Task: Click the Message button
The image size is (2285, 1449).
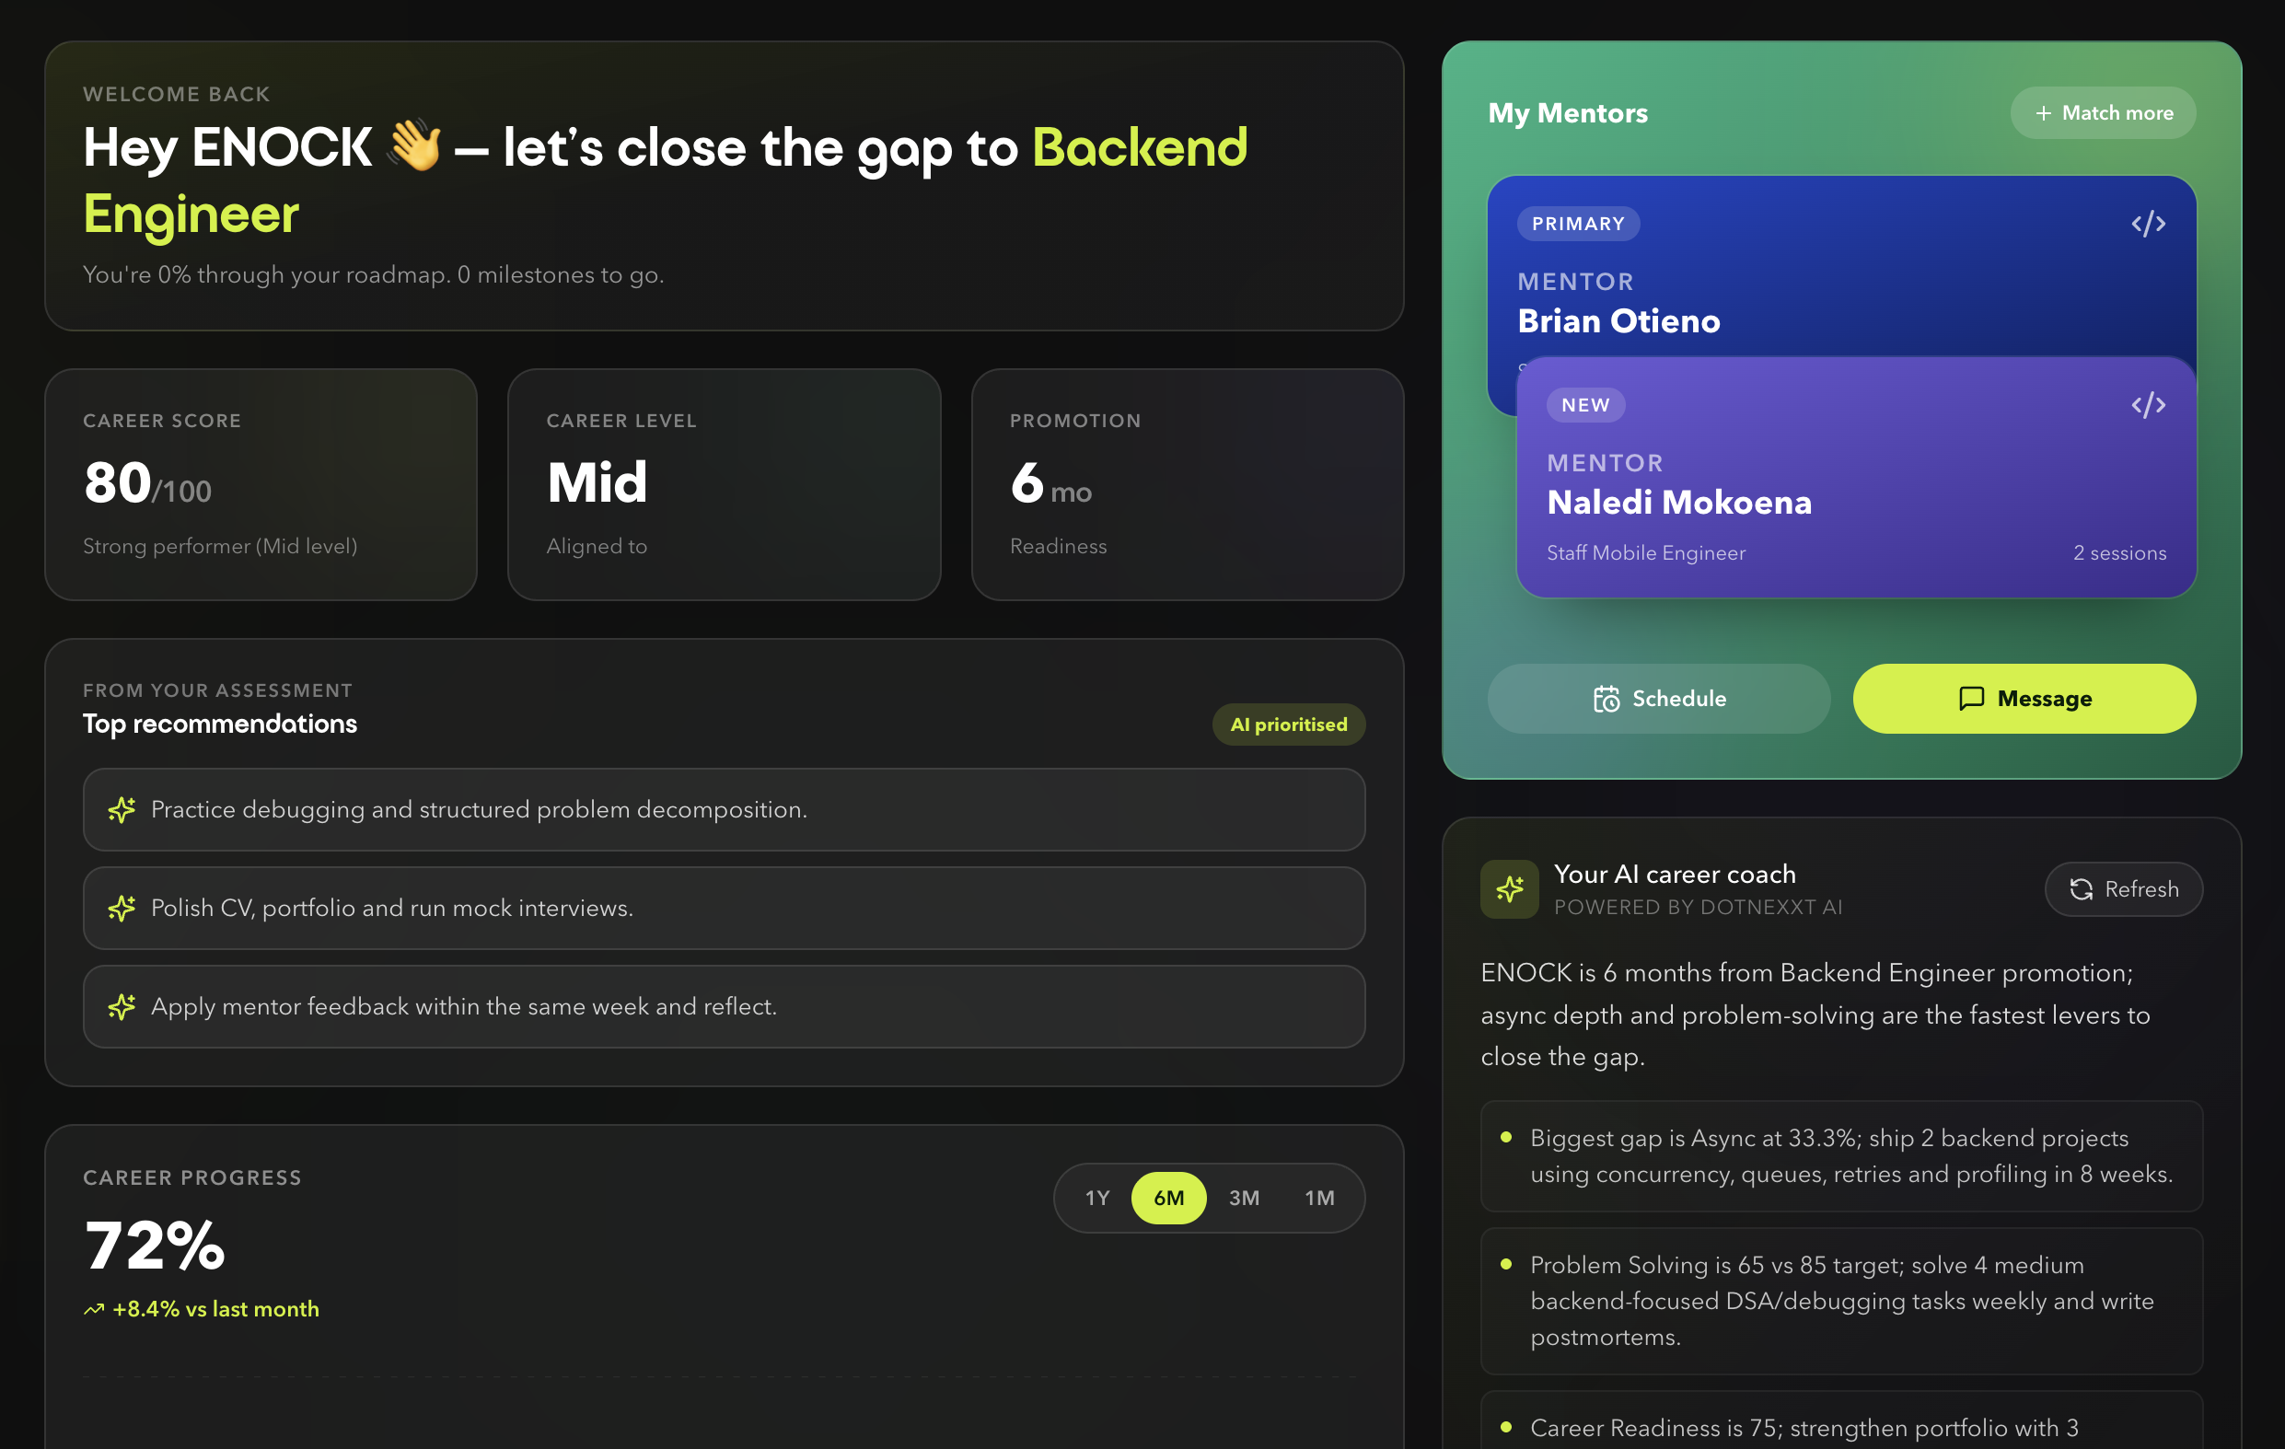Action: coord(2024,700)
